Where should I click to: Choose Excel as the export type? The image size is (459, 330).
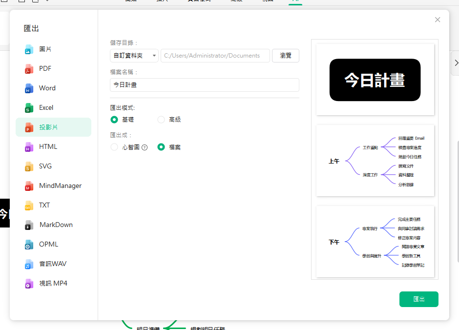pyautogui.click(x=46, y=107)
